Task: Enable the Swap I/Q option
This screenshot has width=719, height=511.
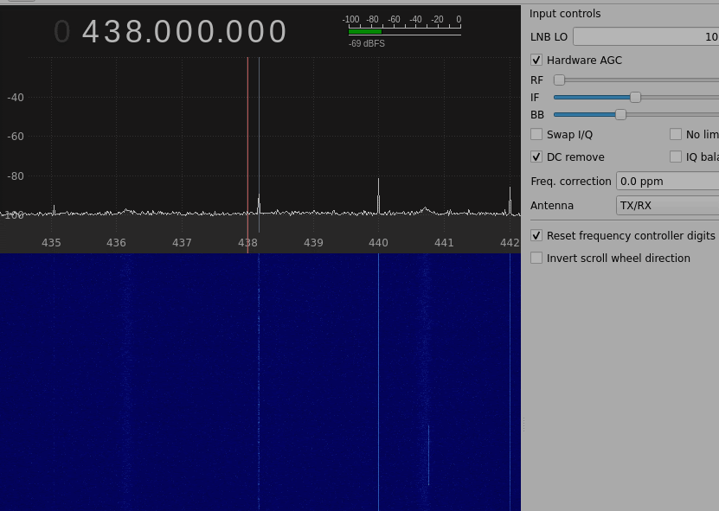Action: coord(536,135)
